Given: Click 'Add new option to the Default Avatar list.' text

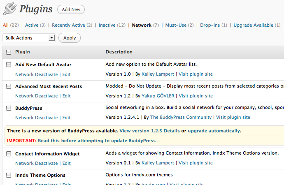Looking at the screenshot, I should click(151, 64).
